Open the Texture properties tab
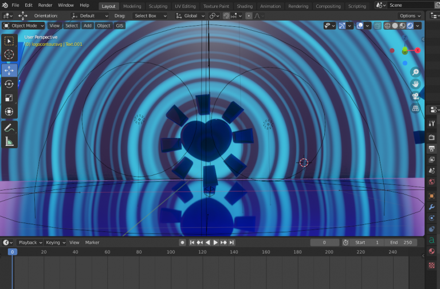This screenshot has width=440, height=289. pyautogui.click(x=431, y=265)
